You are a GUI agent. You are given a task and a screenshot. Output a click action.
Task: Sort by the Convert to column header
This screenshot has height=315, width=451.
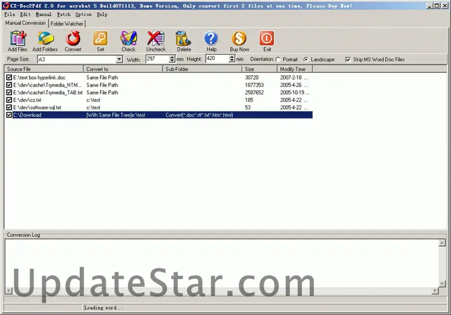[x=123, y=69]
